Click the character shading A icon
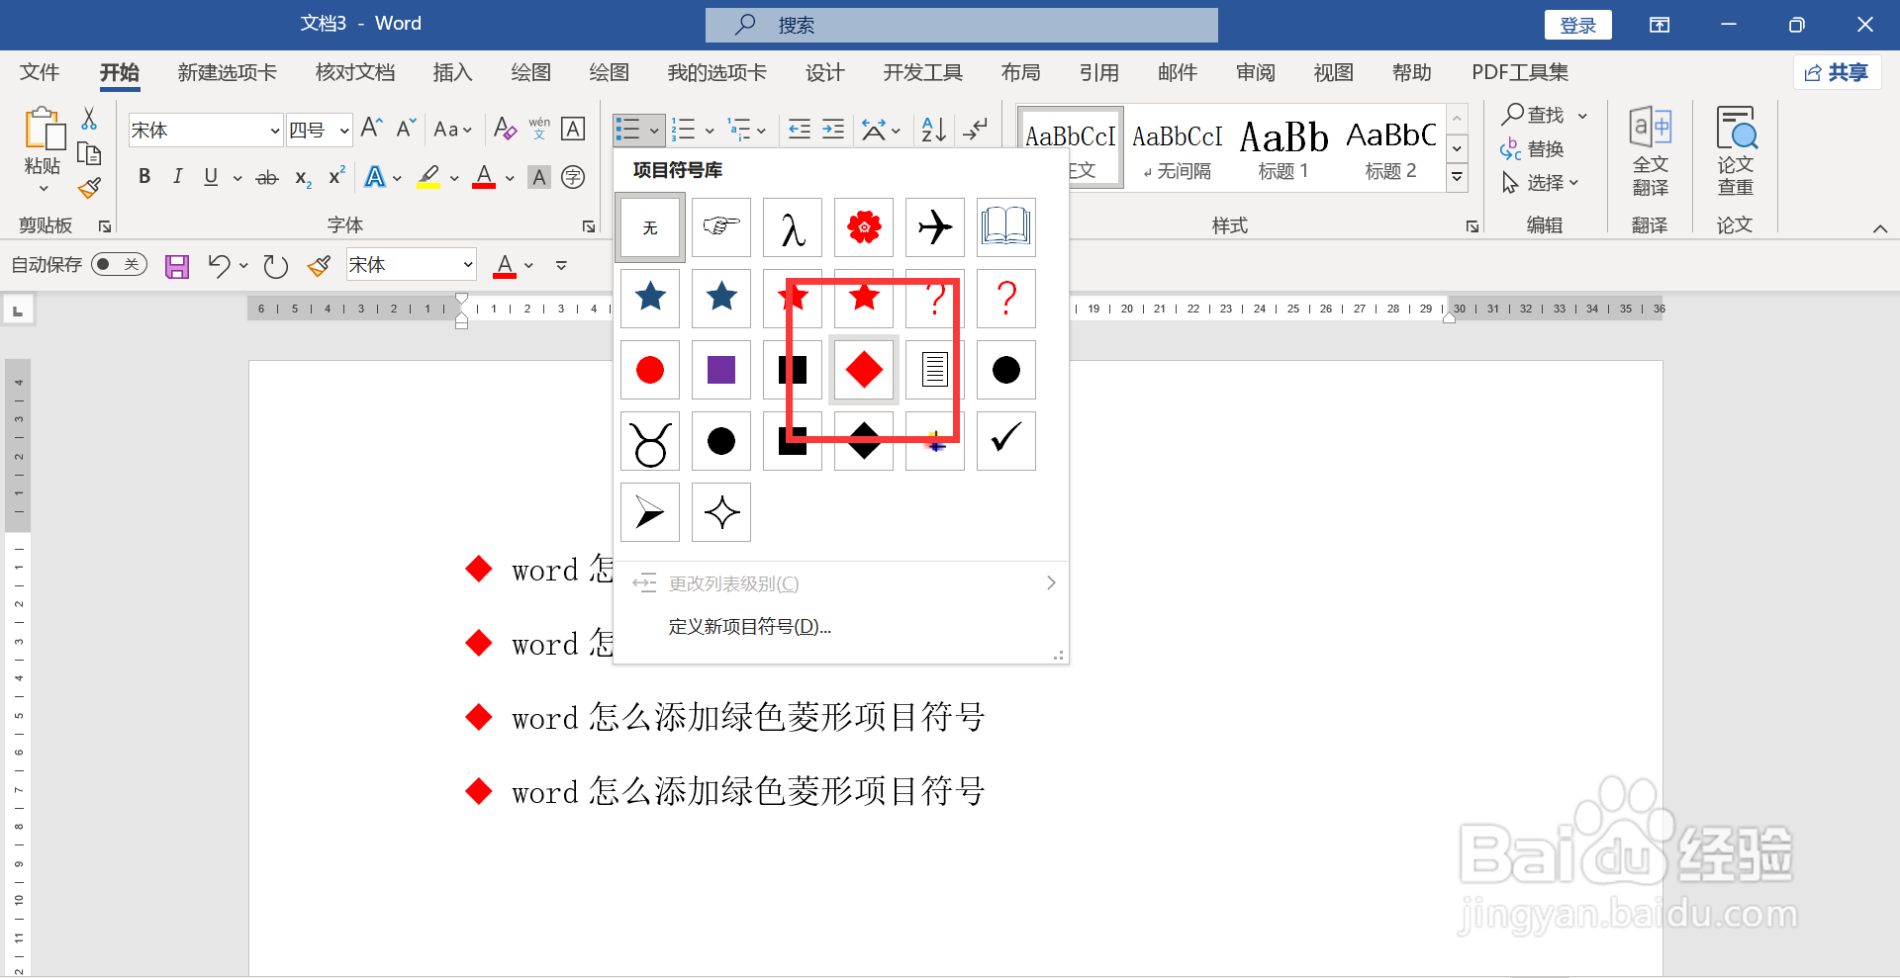 pos(539,177)
